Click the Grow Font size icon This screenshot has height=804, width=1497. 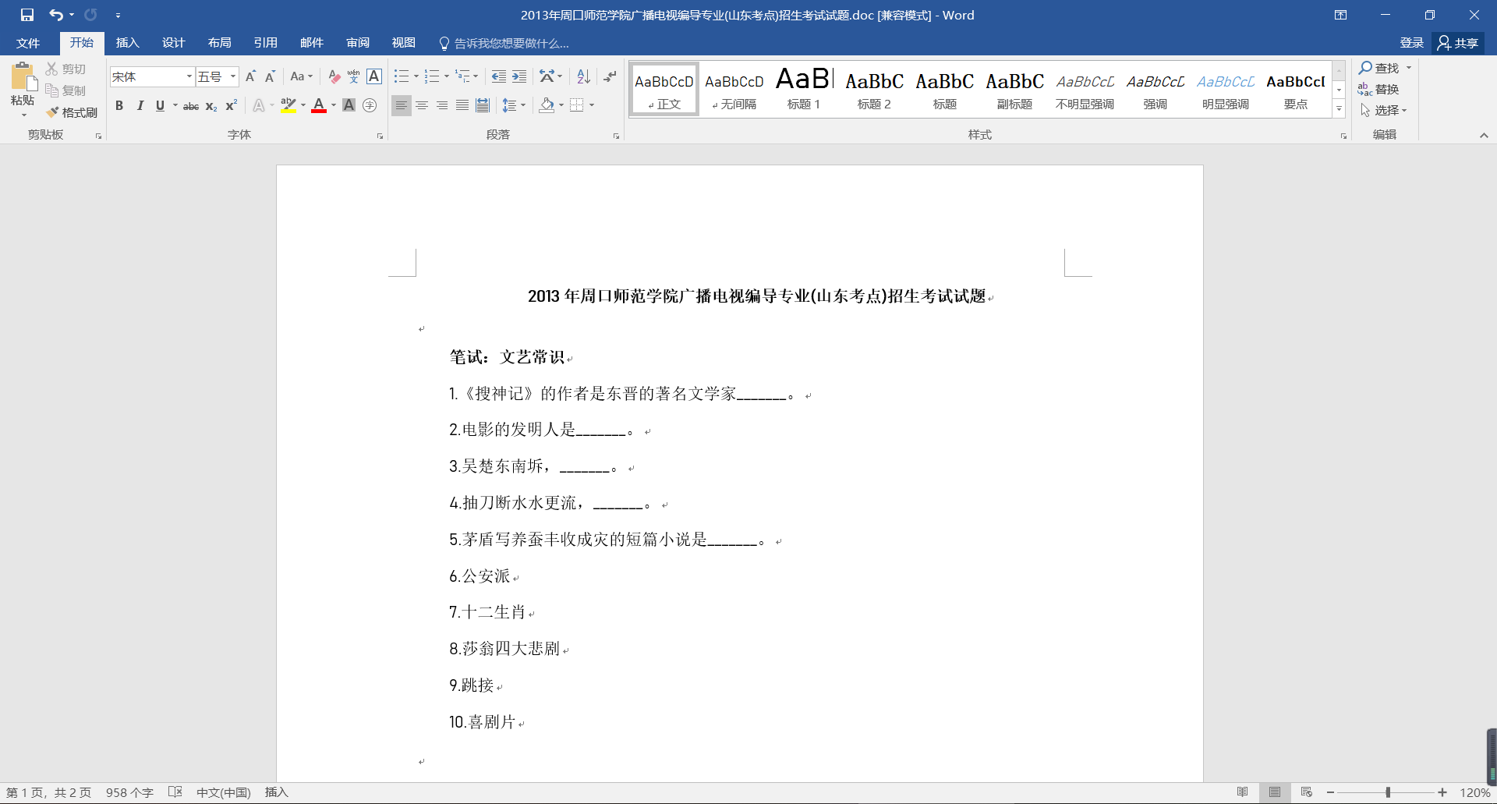tap(250, 76)
